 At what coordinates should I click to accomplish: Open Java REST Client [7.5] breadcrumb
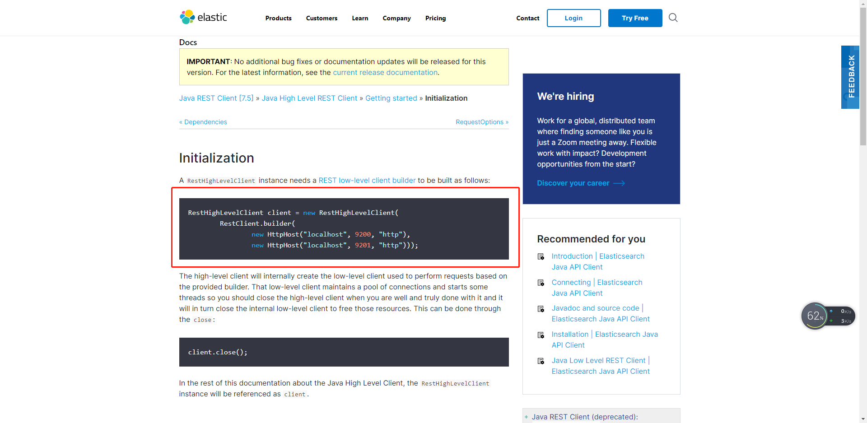pos(216,98)
